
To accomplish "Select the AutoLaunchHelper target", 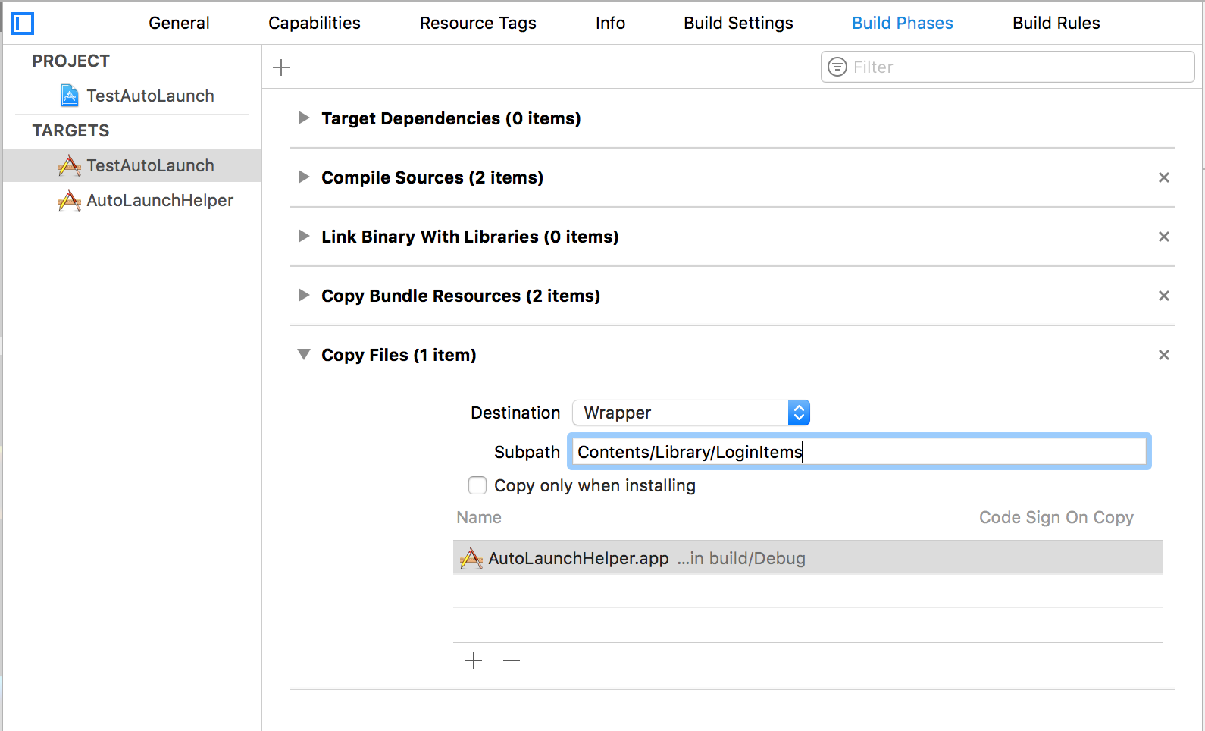I will point(159,200).
